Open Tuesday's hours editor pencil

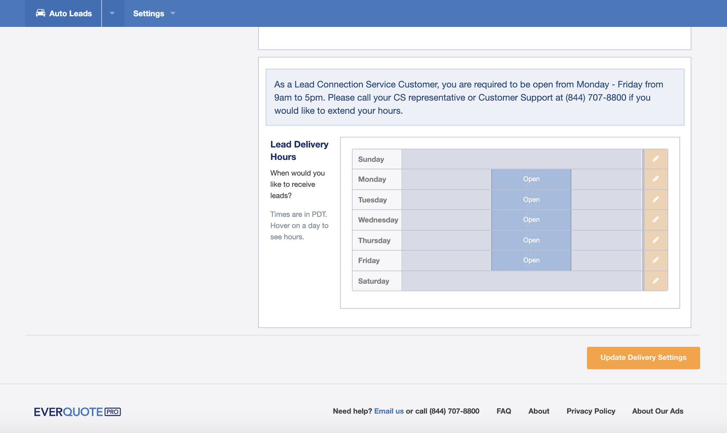pyautogui.click(x=655, y=199)
